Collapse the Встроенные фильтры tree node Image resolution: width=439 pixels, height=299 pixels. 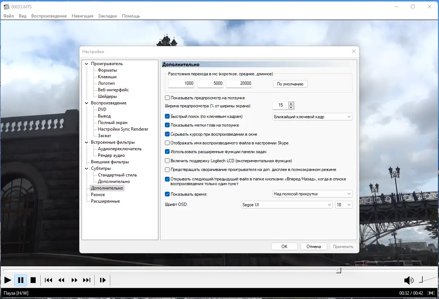pyautogui.click(x=87, y=143)
